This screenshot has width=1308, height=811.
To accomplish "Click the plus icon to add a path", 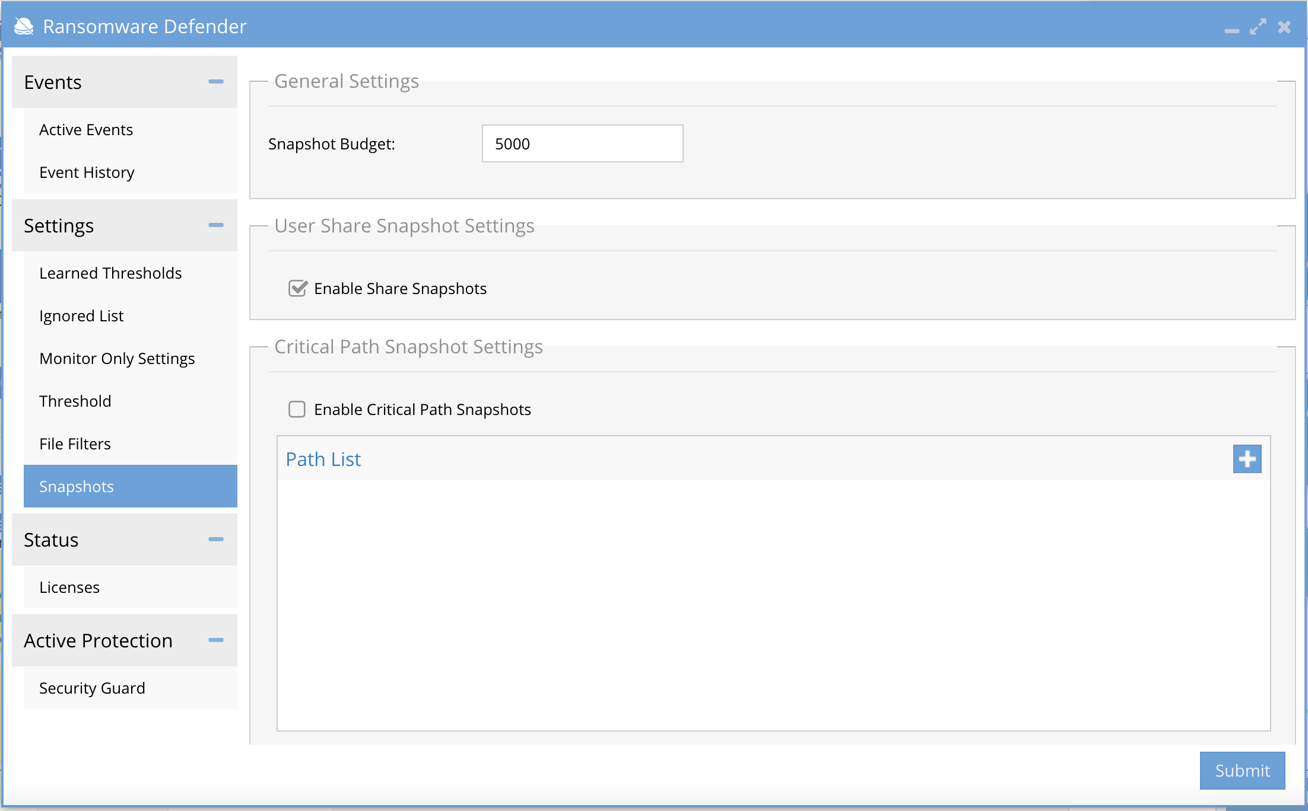I will click(1247, 458).
